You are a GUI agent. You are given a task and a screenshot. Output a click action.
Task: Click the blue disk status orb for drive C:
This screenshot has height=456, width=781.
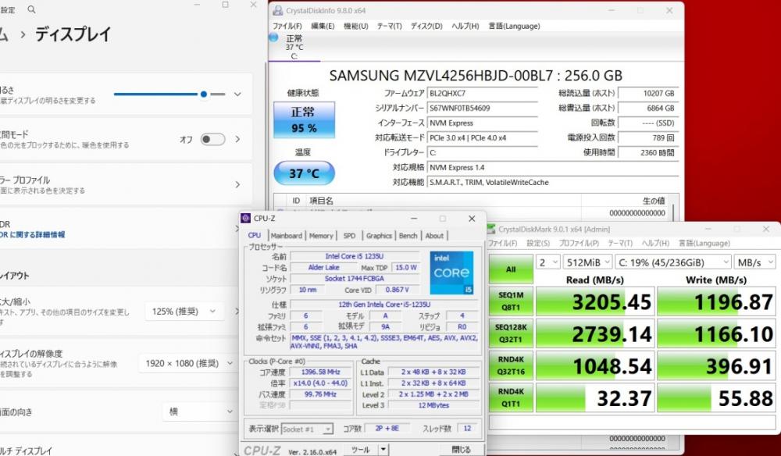[273, 37]
